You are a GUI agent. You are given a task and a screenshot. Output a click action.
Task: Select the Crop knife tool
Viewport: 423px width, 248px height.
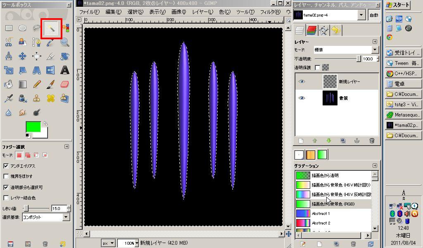[50, 56]
